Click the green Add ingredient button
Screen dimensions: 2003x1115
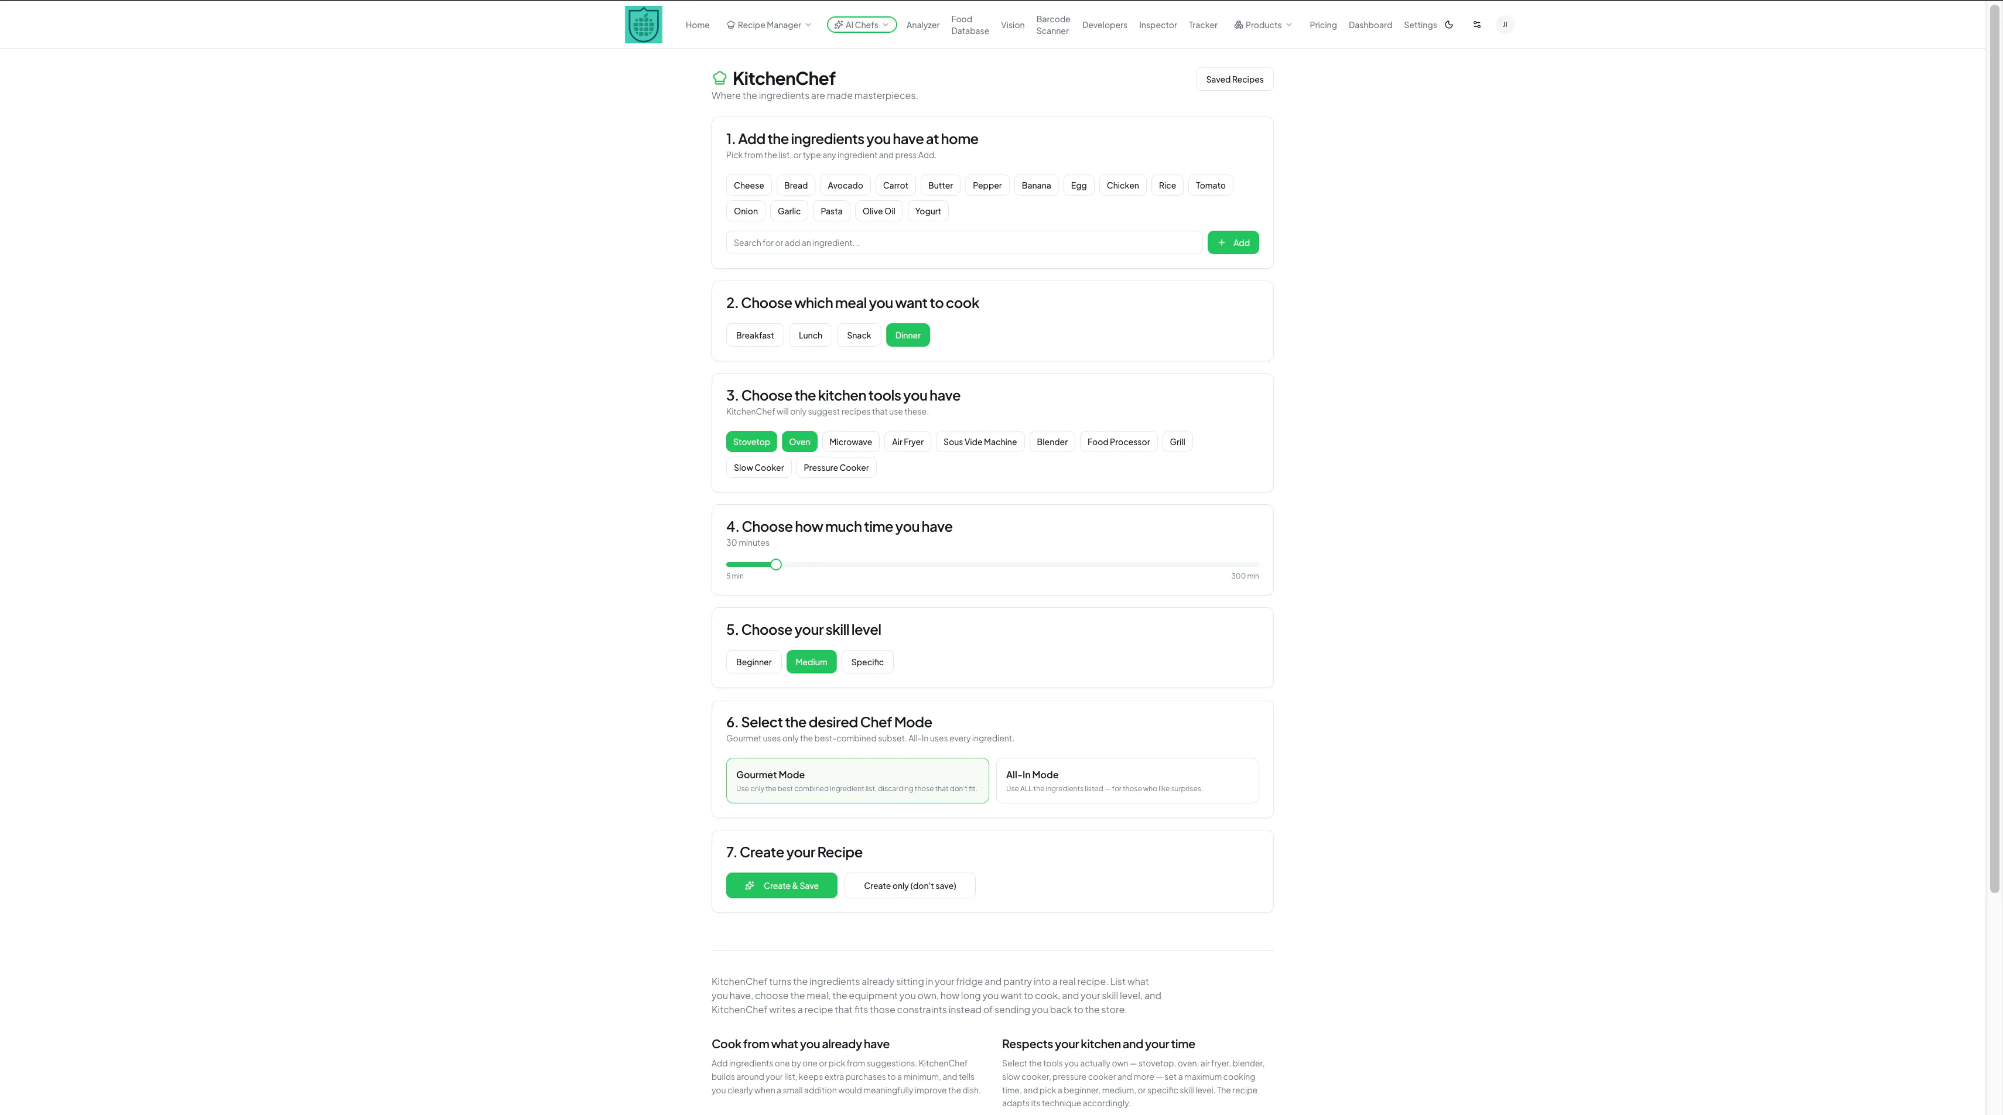pyautogui.click(x=1232, y=242)
